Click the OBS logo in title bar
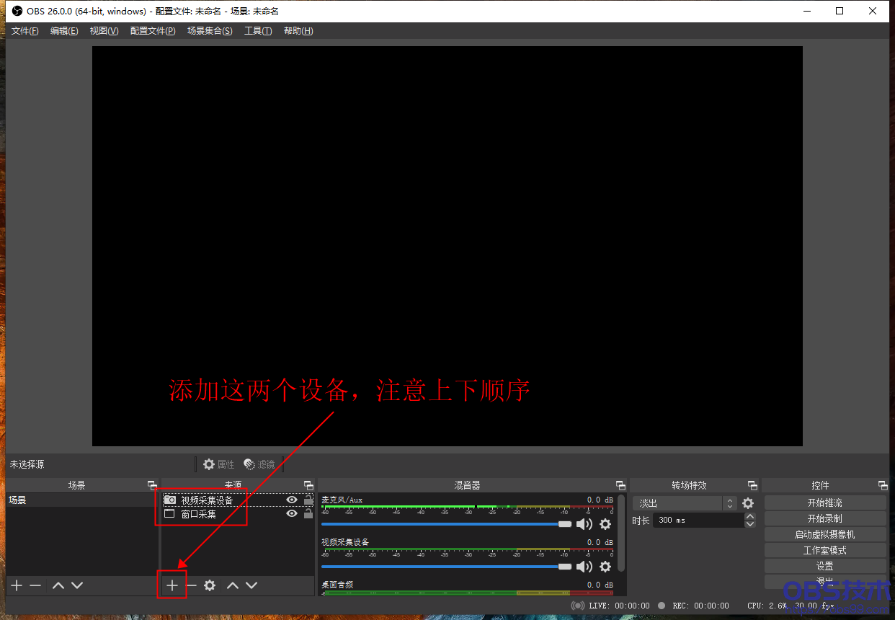This screenshot has height=620, width=895. 17,12
